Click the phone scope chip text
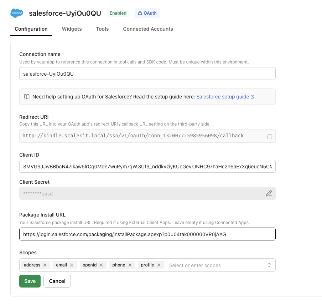 (119, 265)
